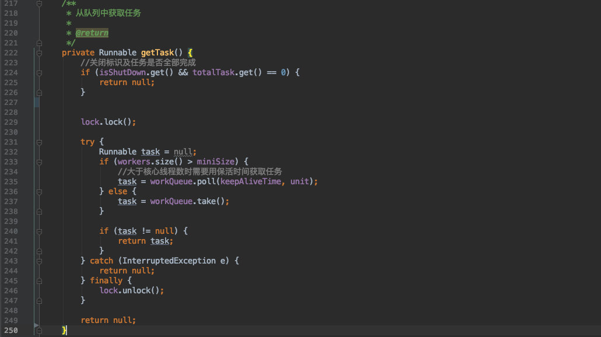
Task: Fold the task != null block at line 240
Action: 39,231
